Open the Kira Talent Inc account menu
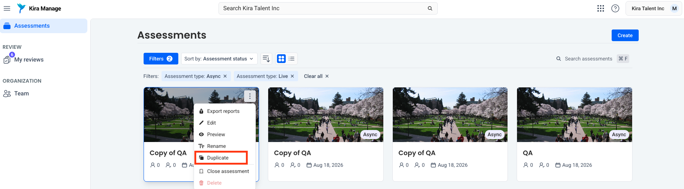 654,8
